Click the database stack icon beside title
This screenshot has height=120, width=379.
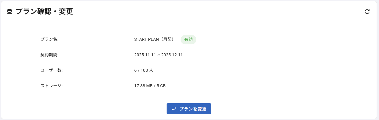[10, 12]
